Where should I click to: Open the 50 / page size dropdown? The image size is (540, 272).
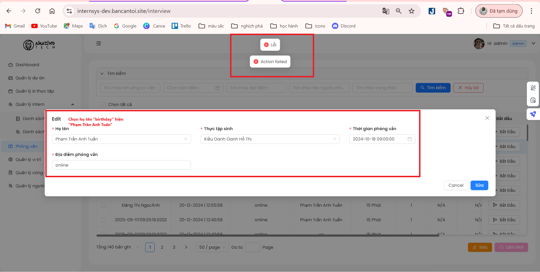[x=212, y=247]
